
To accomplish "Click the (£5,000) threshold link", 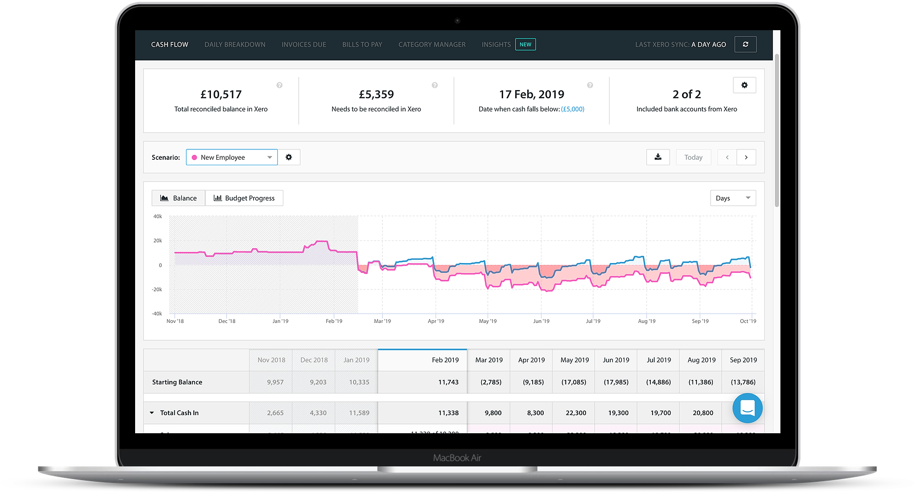I will pyautogui.click(x=572, y=109).
